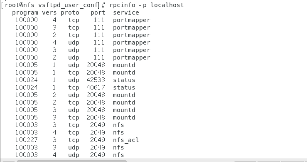Click port number 40617 in the status row

[96, 87]
